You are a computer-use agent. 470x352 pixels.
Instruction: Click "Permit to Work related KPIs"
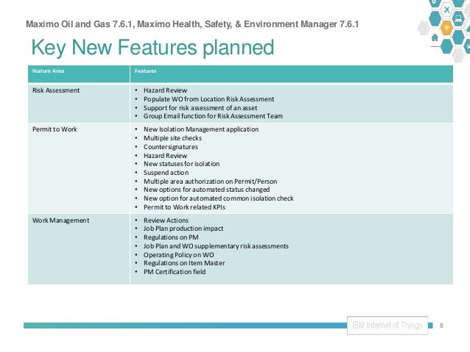coord(184,207)
